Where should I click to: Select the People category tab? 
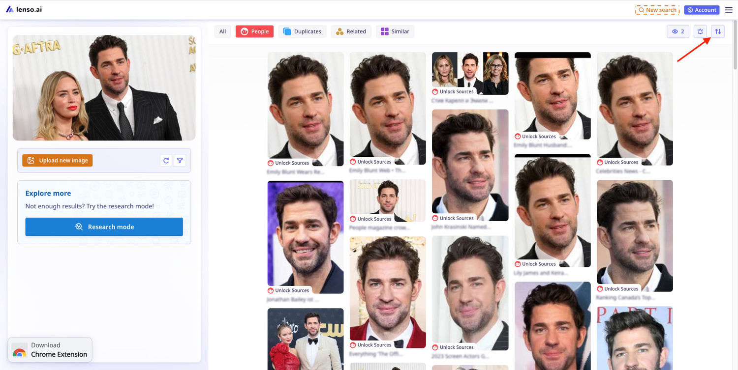tap(255, 31)
